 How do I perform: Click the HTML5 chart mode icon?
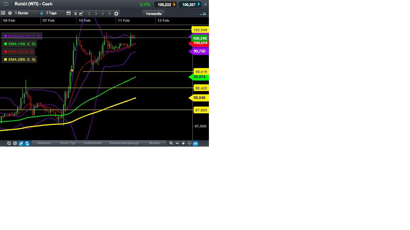[x=195, y=143]
